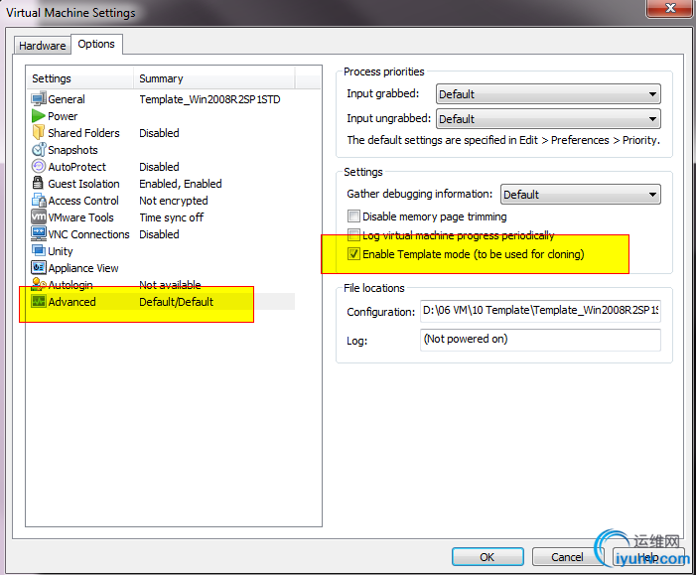Toggle Disable memory page trimming checkbox
Image resolution: width=696 pixels, height=575 pixels.
click(353, 216)
